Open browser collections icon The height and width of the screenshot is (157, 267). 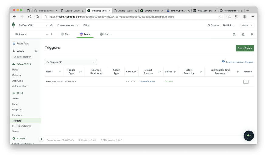237,17
